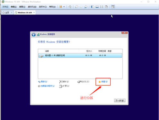Toggle the library sidebar view icon
The image size is (159, 120).
click(92, 7)
